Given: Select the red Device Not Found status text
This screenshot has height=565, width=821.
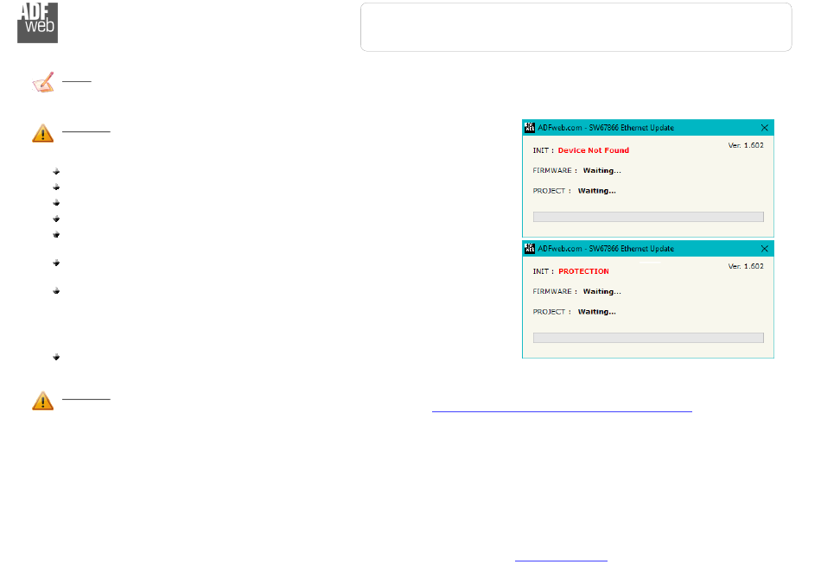Looking at the screenshot, I should coord(593,150).
